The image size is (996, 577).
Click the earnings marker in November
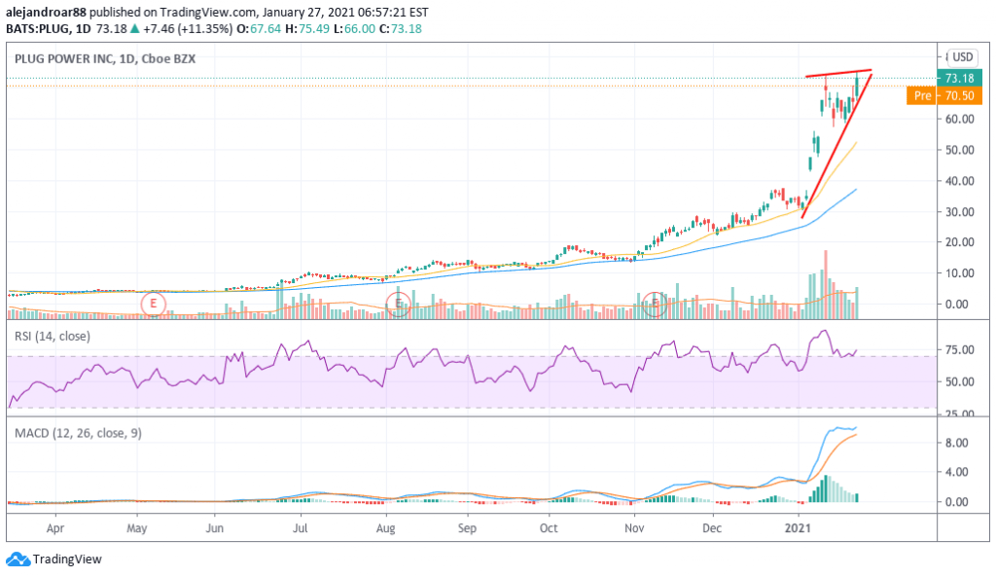click(x=657, y=304)
